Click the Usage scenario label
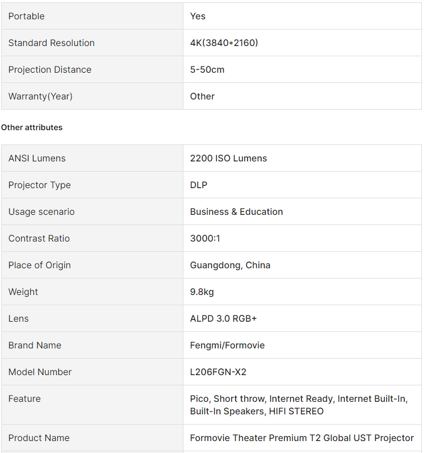 (41, 211)
